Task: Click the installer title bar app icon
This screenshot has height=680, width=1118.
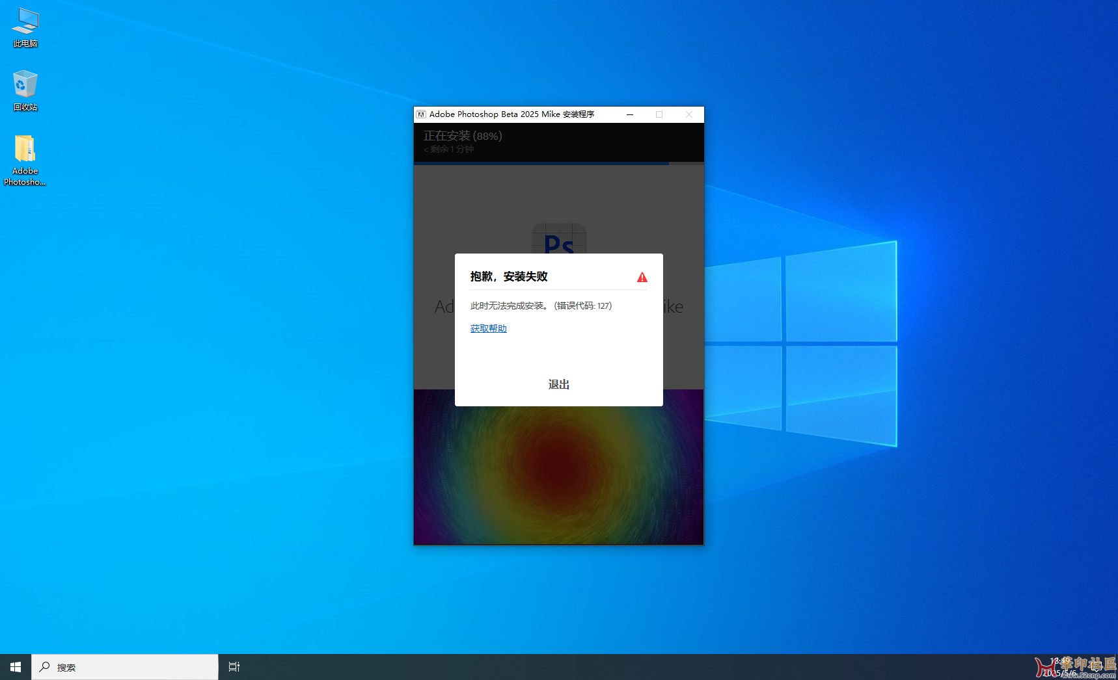Action: point(421,114)
